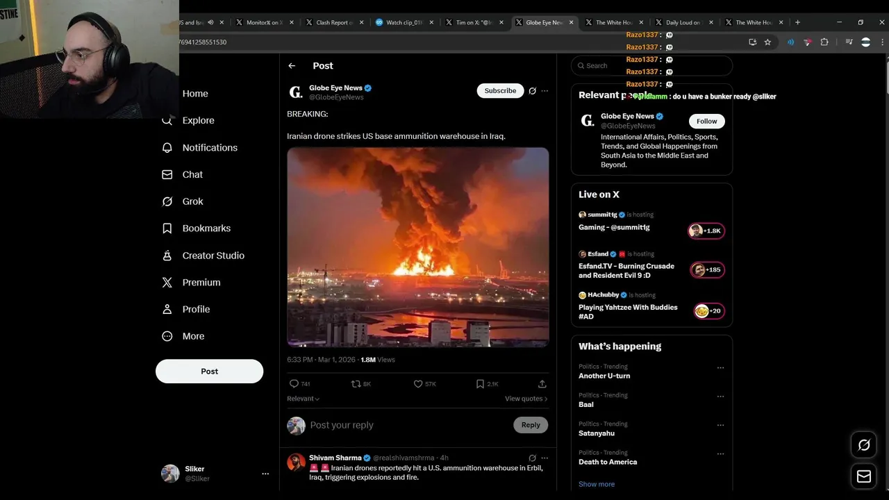This screenshot has width=889, height=500.
Task: Open the Profile person icon
Action: coord(167,309)
